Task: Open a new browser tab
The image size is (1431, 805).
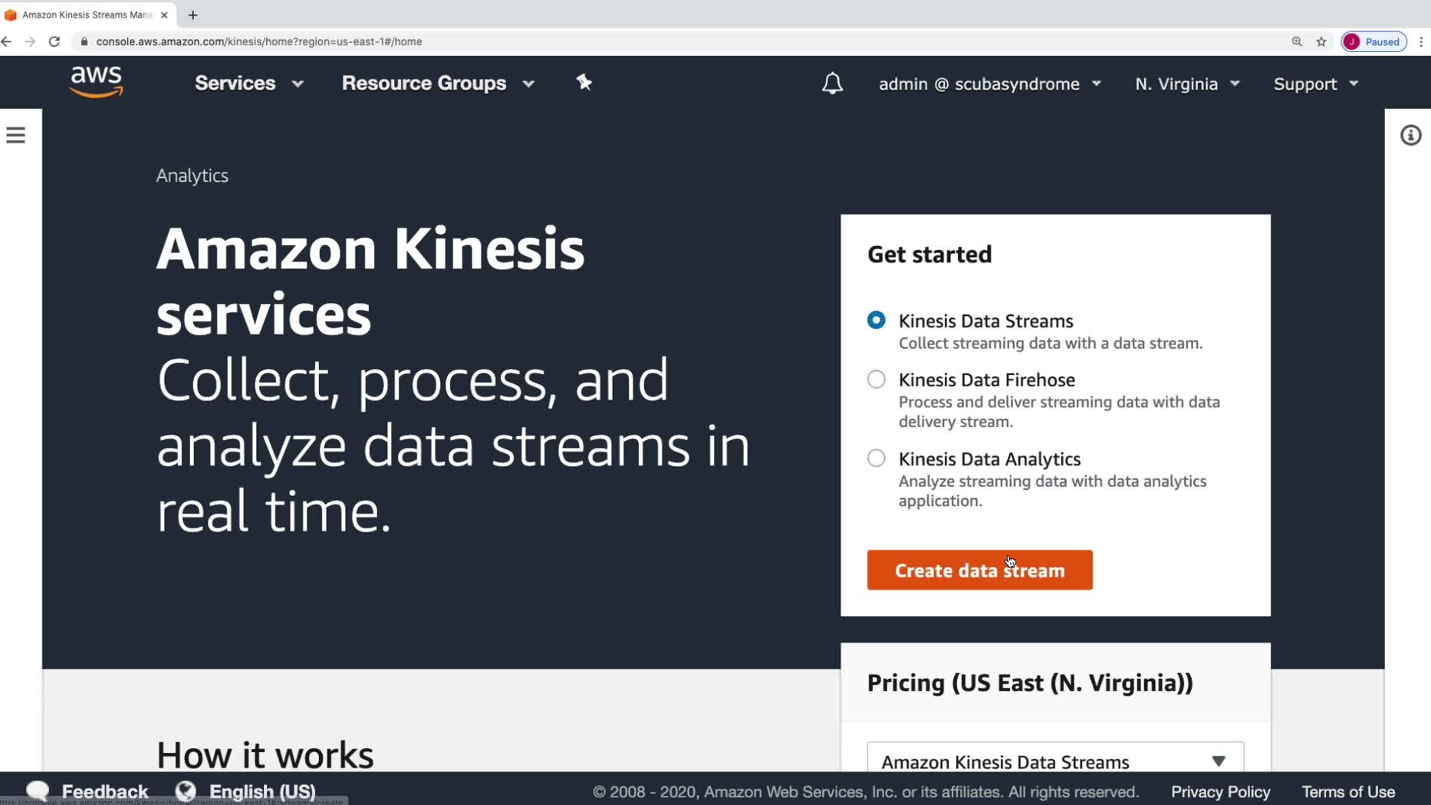Action: click(192, 15)
